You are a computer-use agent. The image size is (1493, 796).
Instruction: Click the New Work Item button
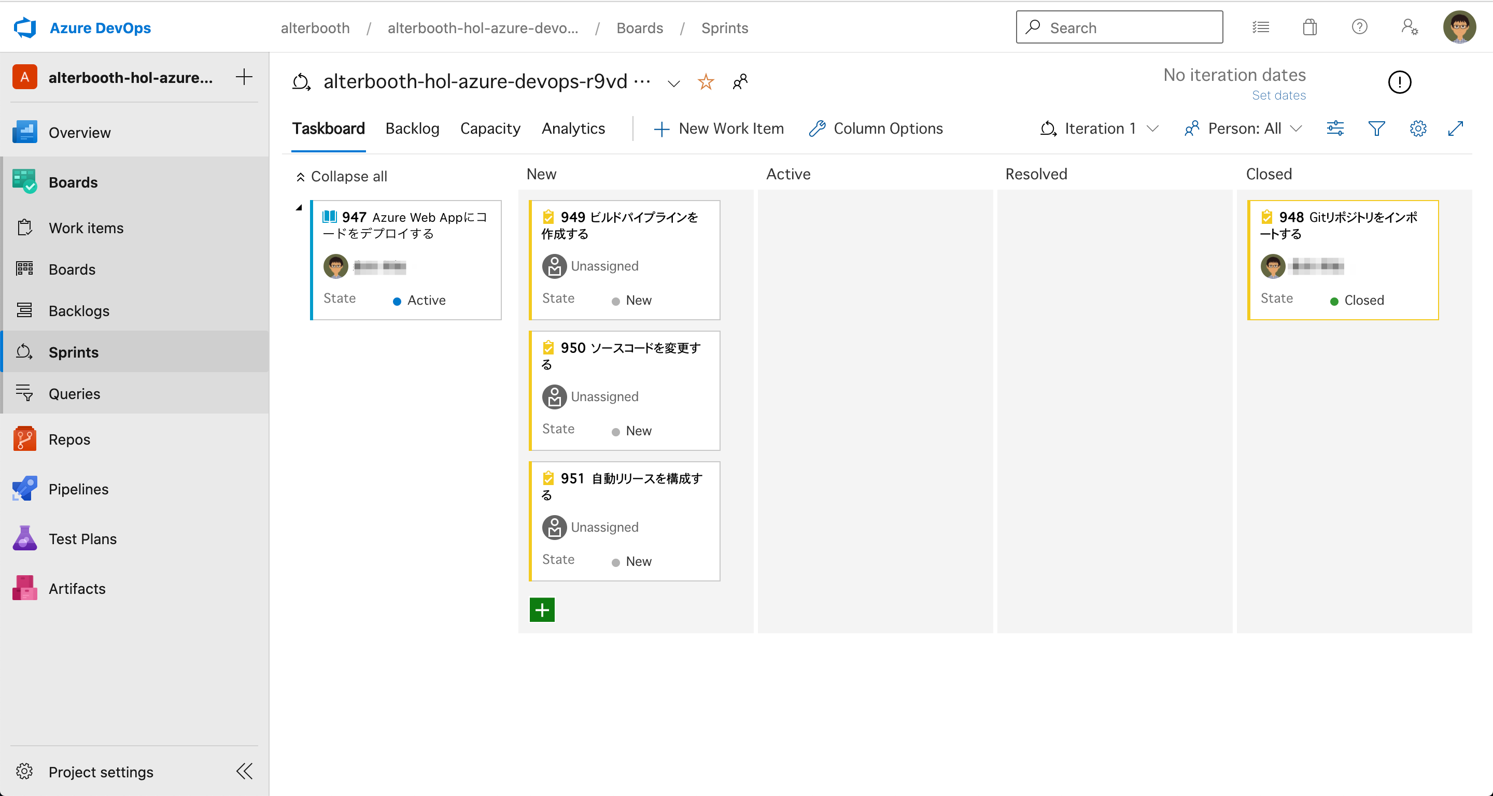pos(719,129)
